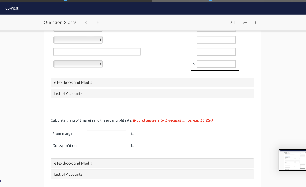The height and width of the screenshot is (187, 306).
Task: Go to the next question arrow
Action: point(97,23)
